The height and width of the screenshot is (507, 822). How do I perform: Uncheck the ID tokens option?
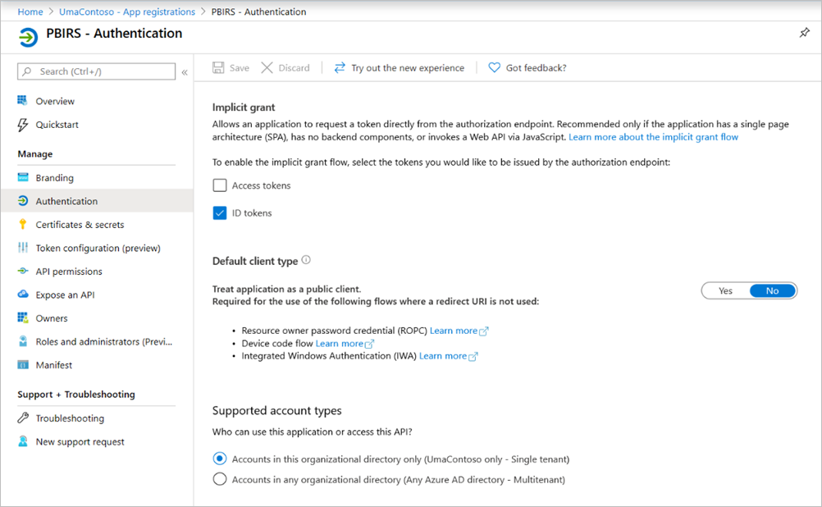219,212
